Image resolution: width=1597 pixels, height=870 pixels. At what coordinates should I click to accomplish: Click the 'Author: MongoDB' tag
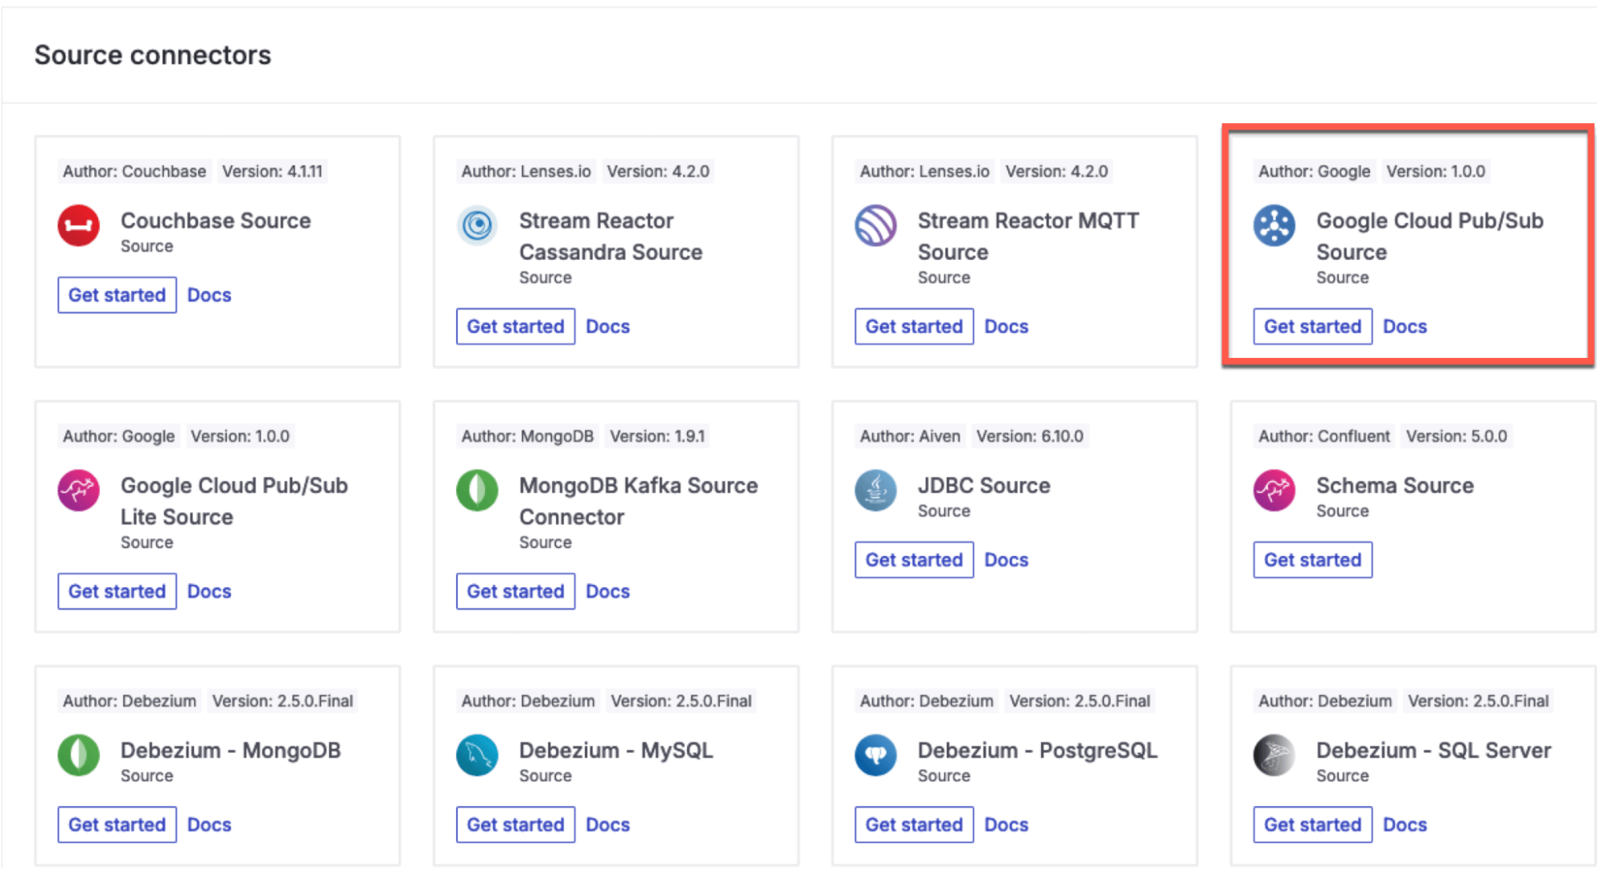[x=527, y=436]
